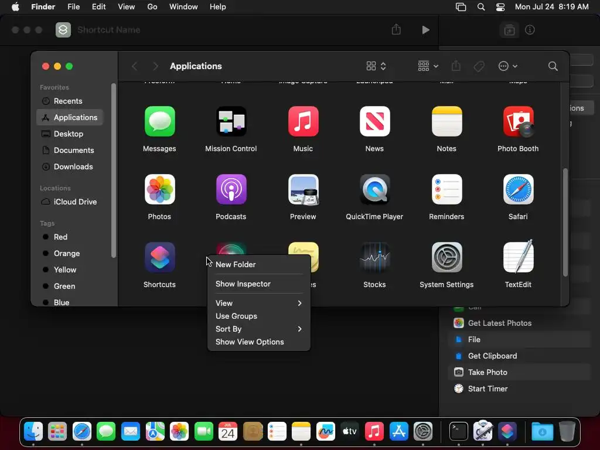Open Terminal from the Dock
Image resolution: width=600 pixels, height=450 pixels.
coord(458,432)
